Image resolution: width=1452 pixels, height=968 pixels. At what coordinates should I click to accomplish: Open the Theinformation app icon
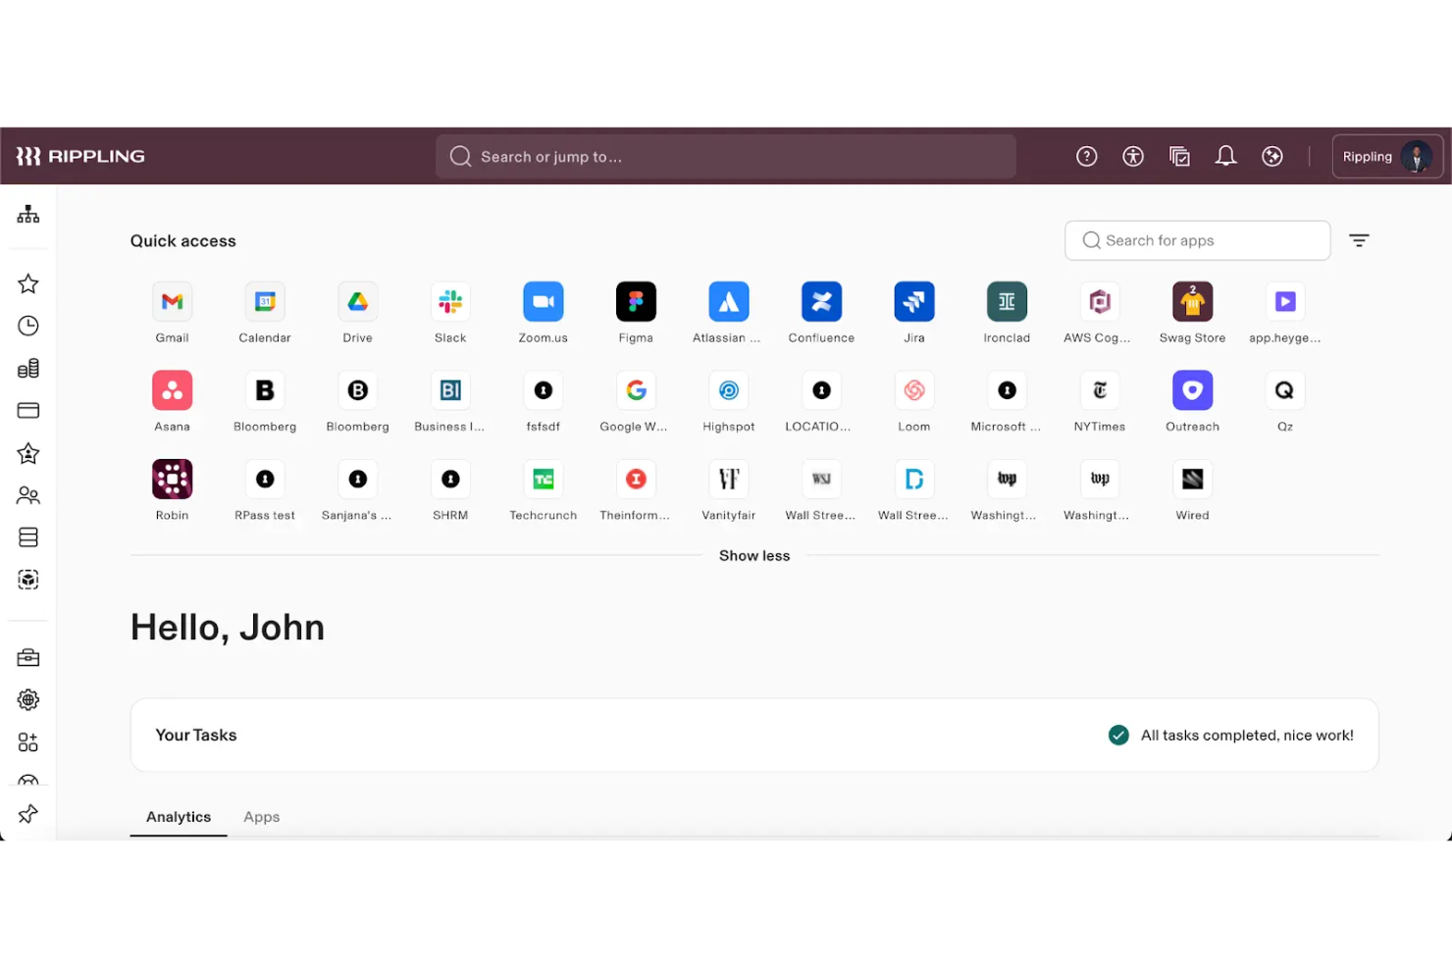(x=636, y=480)
